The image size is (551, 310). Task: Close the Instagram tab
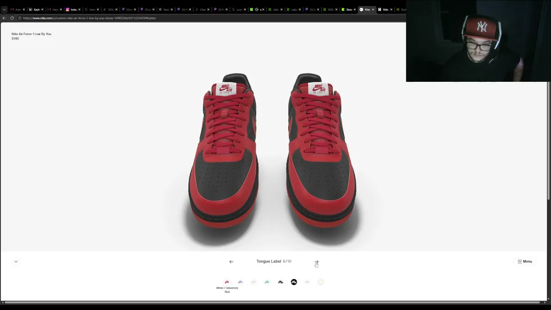[80, 9]
